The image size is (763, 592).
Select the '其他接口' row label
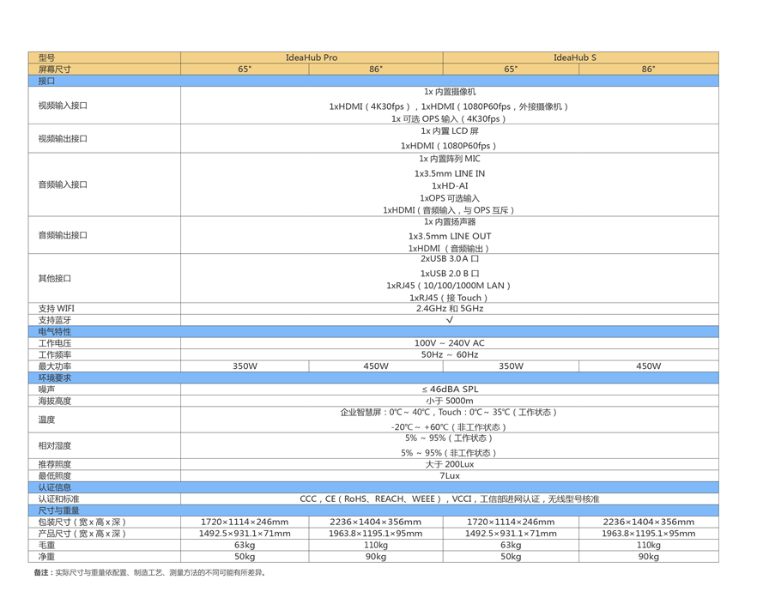55,278
